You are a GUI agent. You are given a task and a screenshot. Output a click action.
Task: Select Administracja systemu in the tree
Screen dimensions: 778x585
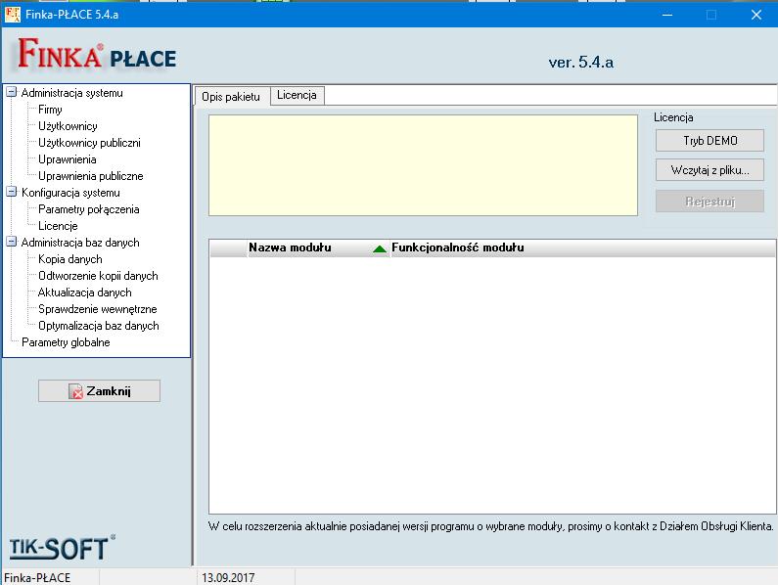[x=72, y=93]
